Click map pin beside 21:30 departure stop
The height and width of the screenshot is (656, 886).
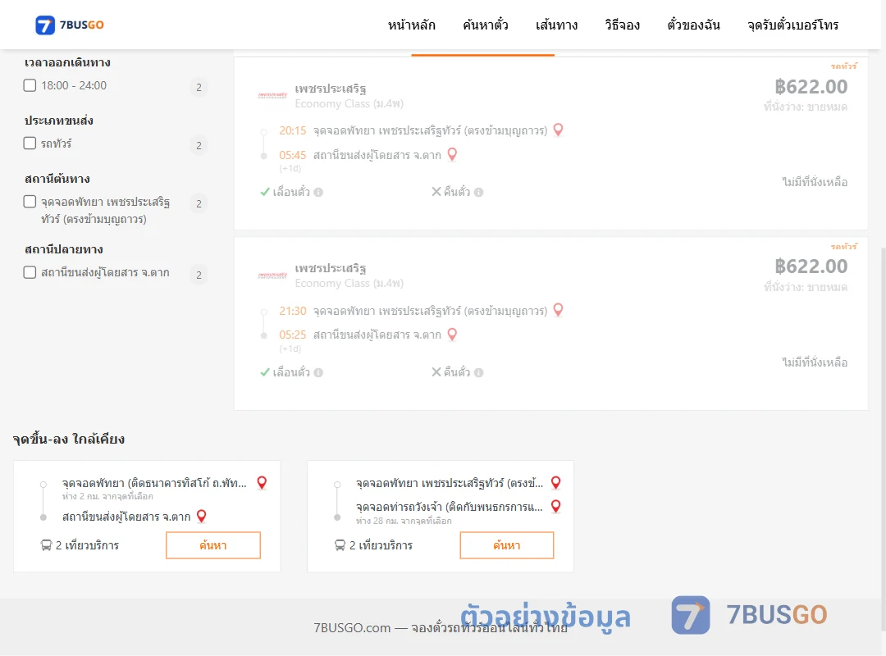pyautogui.click(x=559, y=310)
